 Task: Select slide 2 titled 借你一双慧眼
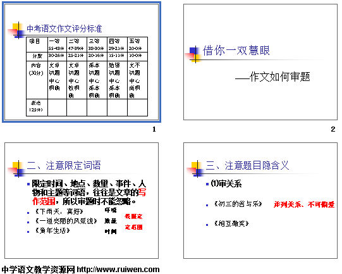point(260,62)
